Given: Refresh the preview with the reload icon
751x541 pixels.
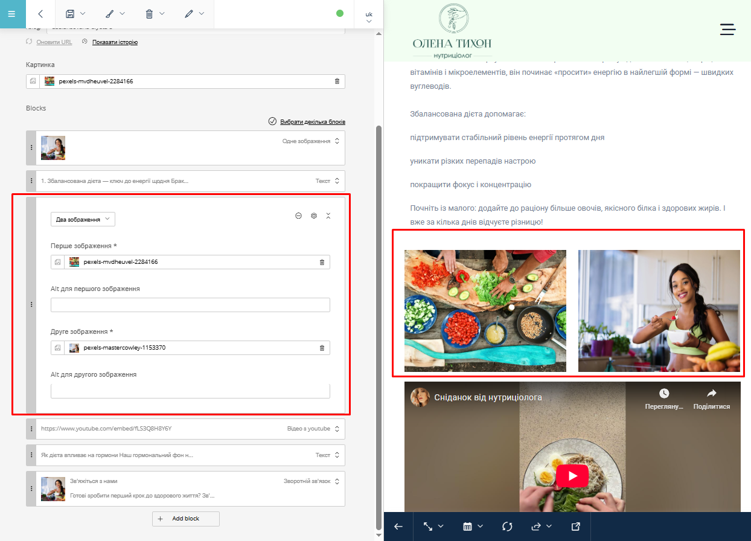Looking at the screenshot, I should click(507, 527).
